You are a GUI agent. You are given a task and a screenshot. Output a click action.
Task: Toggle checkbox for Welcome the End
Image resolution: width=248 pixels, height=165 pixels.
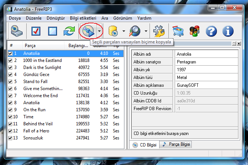click(x=10, y=96)
